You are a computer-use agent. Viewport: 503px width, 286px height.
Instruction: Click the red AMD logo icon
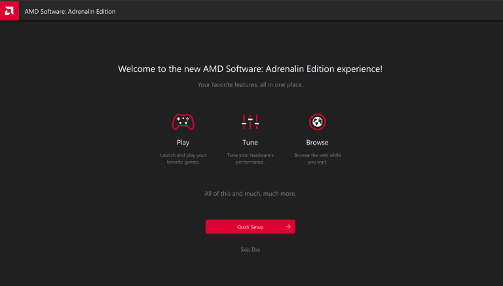pyautogui.click(x=9, y=10)
